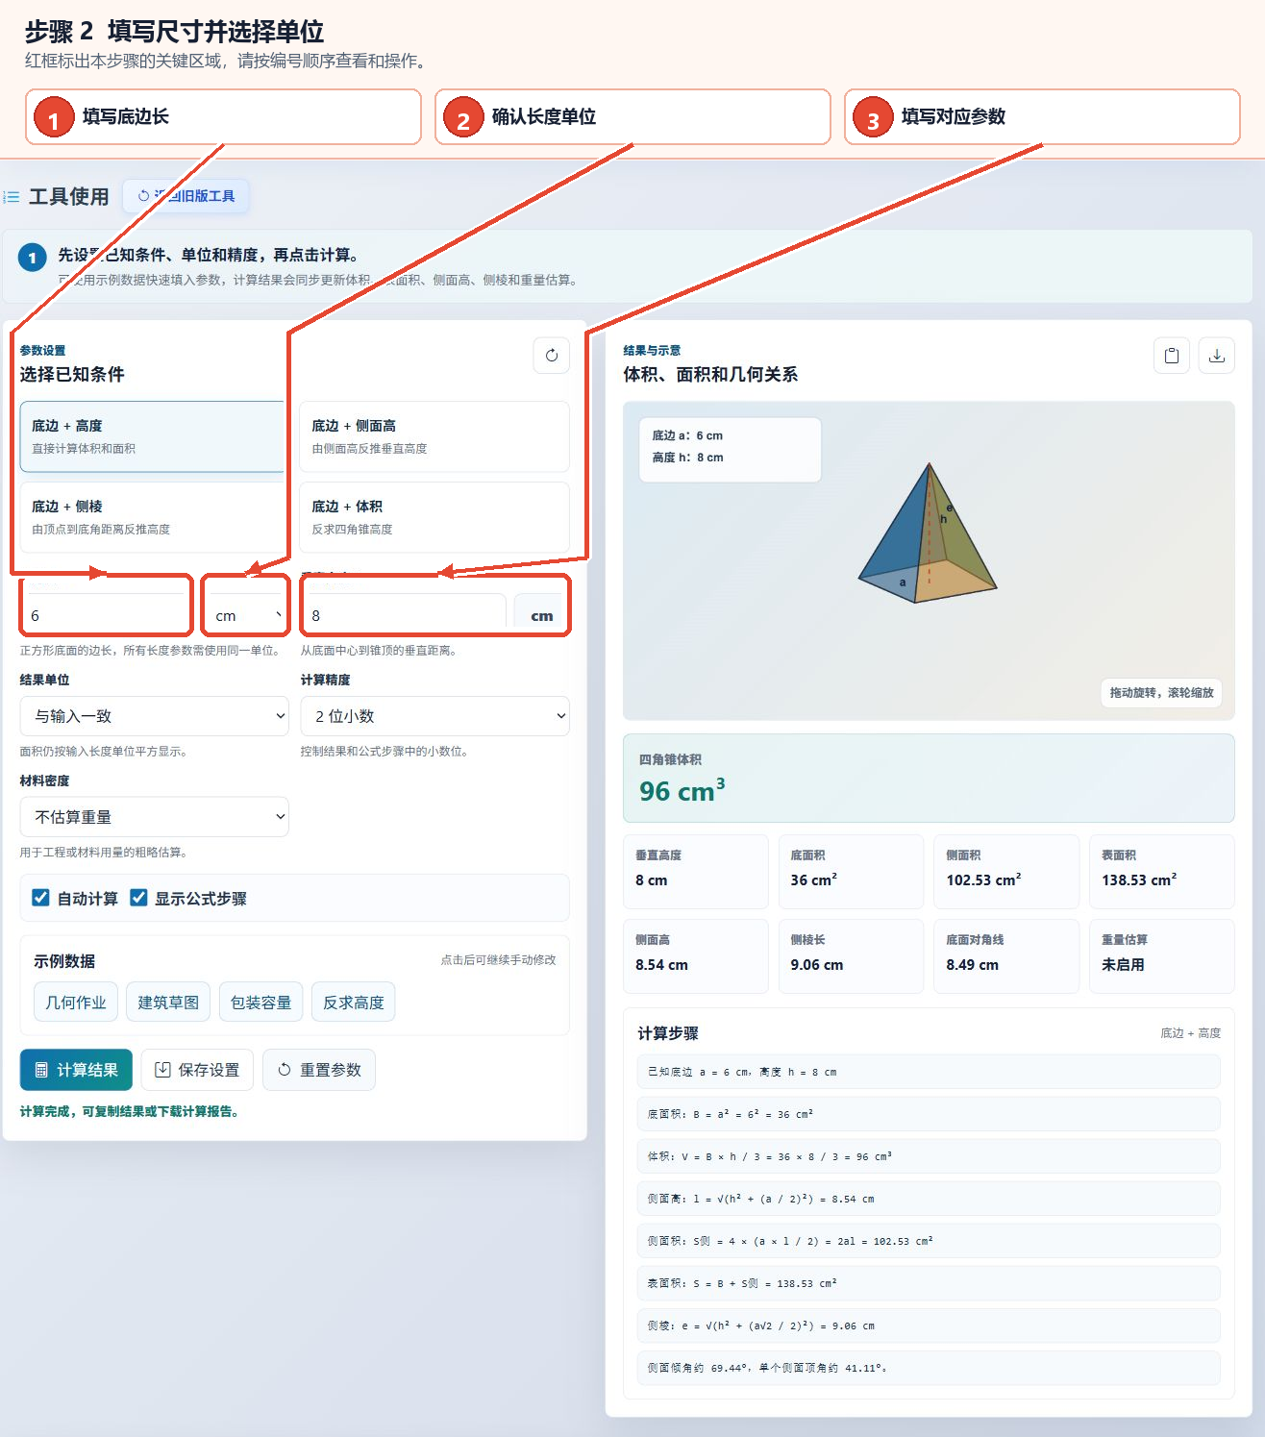Click the 计算结果 button
The image size is (1265, 1437).
[x=76, y=1070]
